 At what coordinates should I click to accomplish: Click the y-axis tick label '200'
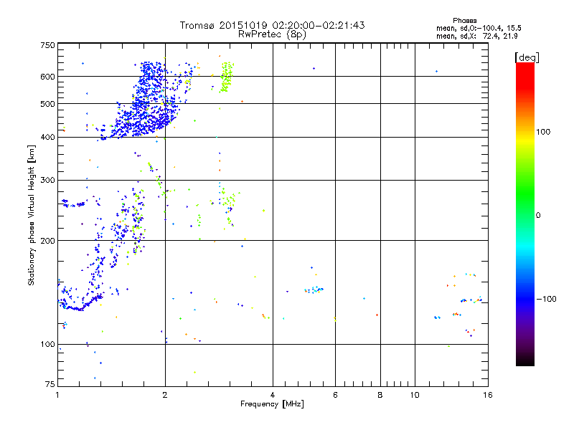(x=47, y=241)
